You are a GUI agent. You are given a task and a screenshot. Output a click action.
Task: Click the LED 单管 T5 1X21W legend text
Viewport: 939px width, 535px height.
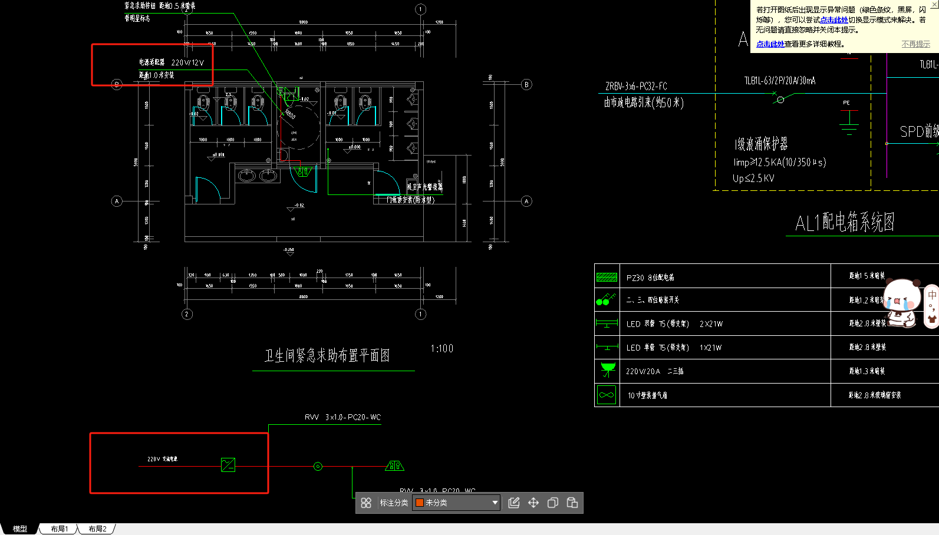[x=674, y=348]
